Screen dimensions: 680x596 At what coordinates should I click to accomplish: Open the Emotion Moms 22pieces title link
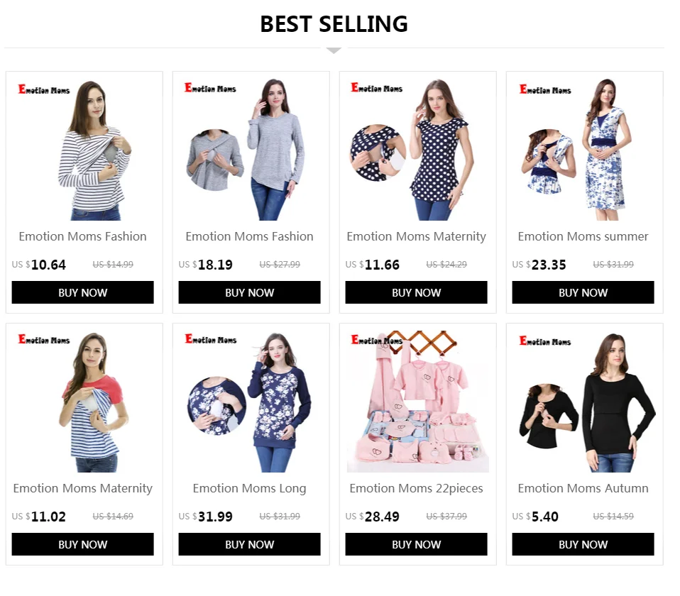click(x=417, y=488)
